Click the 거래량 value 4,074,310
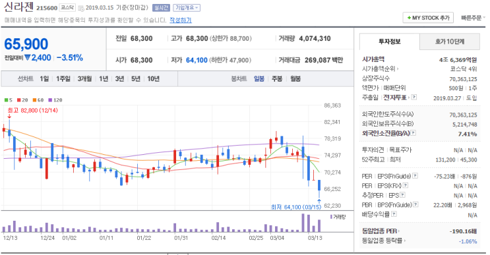This screenshot has height=255, width=490. point(315,39)
